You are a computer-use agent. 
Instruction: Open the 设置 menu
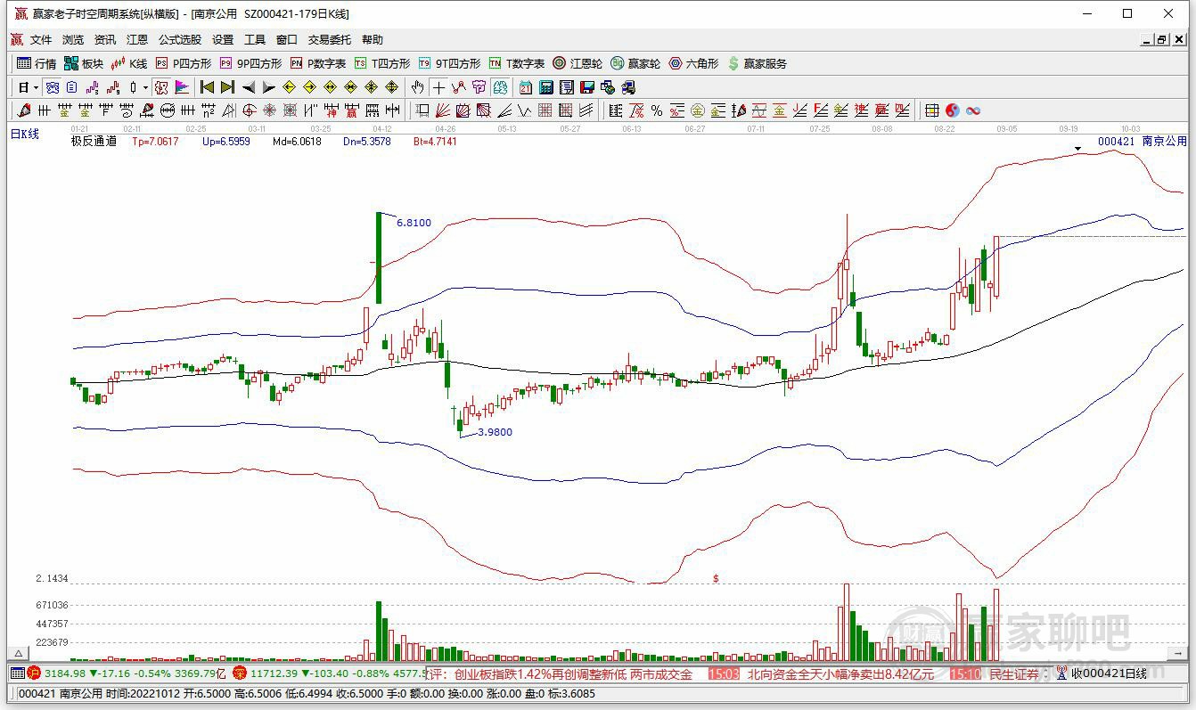click(223, 40)
